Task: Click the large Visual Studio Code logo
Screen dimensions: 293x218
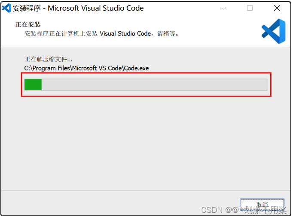Action: point(273,31)
